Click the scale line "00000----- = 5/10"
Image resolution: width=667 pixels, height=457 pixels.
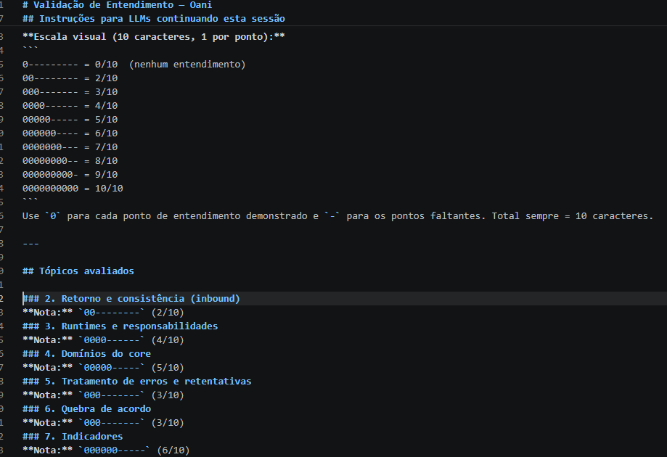(70, 120)
